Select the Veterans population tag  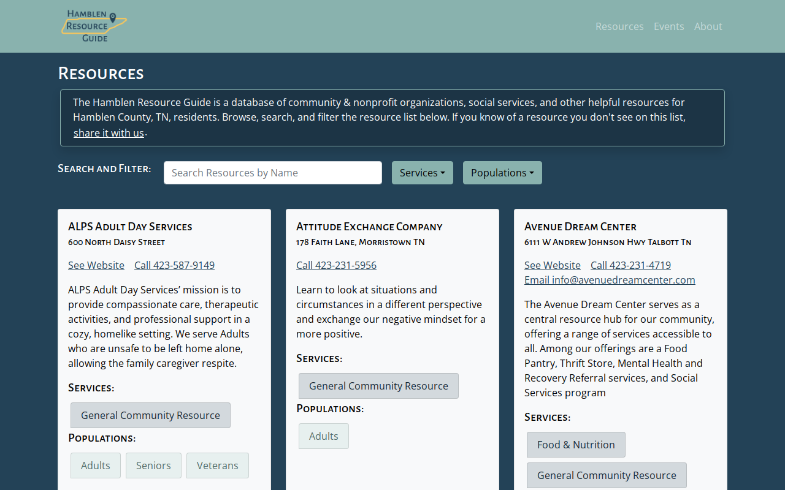[x=218, y=466]
